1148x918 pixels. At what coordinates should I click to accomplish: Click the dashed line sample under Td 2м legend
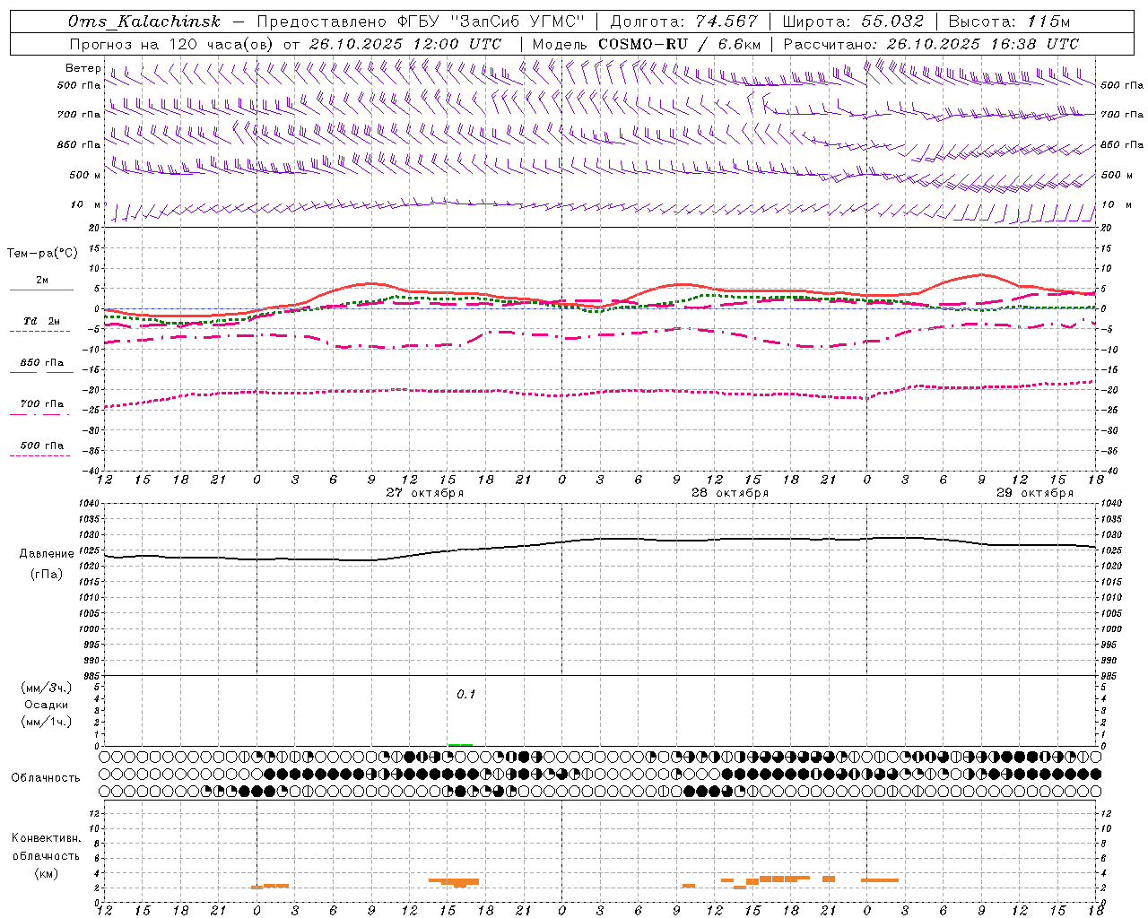(x=40, y=331)
